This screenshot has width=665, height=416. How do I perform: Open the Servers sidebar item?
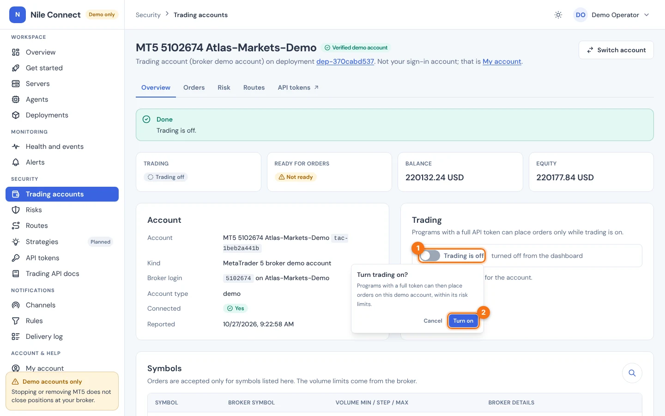tap(62, 84)
